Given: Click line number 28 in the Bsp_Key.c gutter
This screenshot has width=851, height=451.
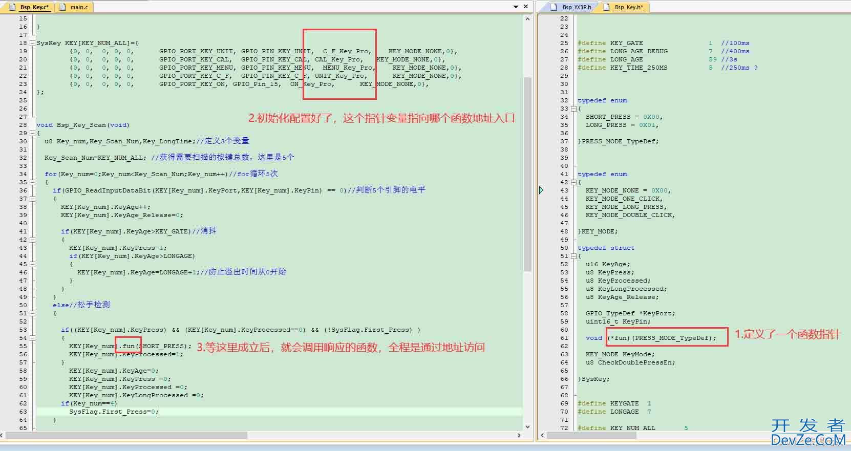Looking at the screenshot, I should point(23,125).
